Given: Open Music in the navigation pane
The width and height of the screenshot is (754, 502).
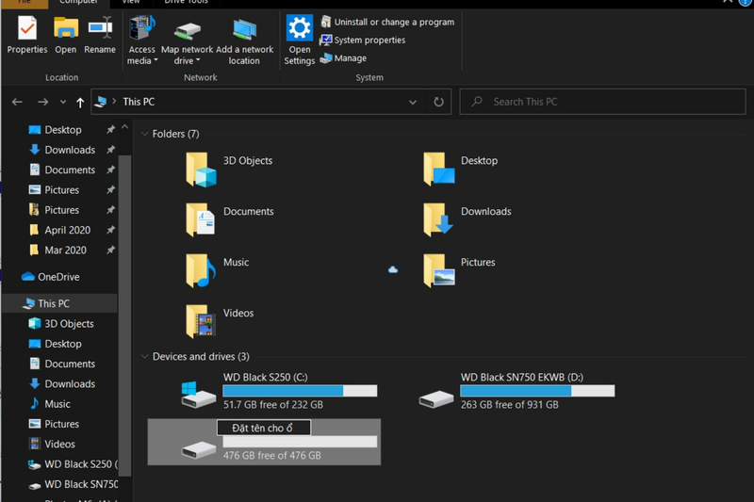Looking at the screenshot, I should tap(57, 404).
